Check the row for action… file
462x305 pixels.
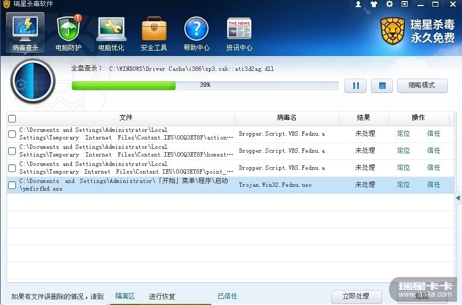pos(12,134)
